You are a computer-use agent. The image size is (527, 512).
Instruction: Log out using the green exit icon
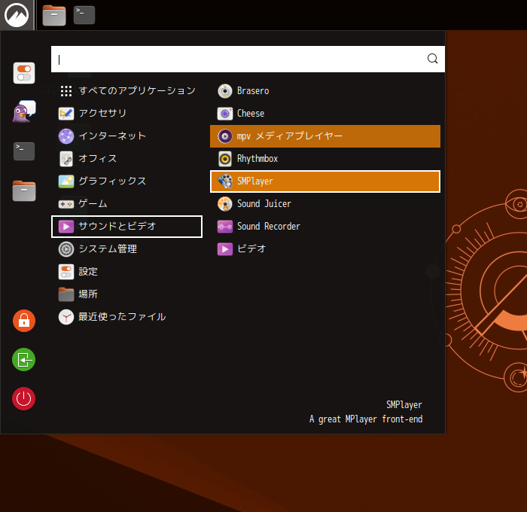pos(24,360)
